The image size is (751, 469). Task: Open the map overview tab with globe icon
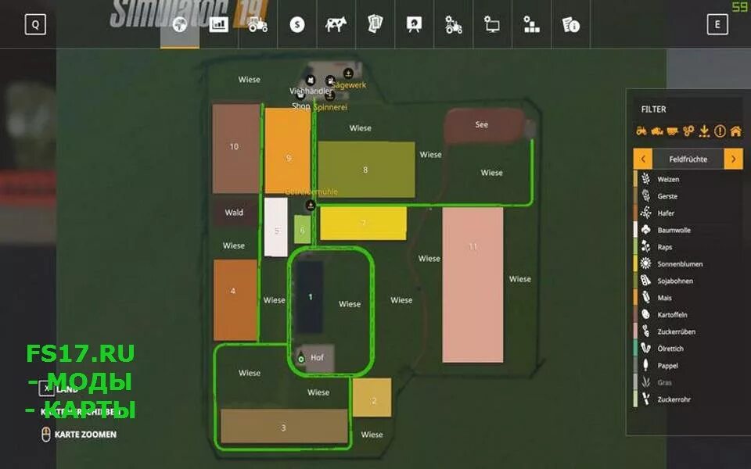point(180,24)
